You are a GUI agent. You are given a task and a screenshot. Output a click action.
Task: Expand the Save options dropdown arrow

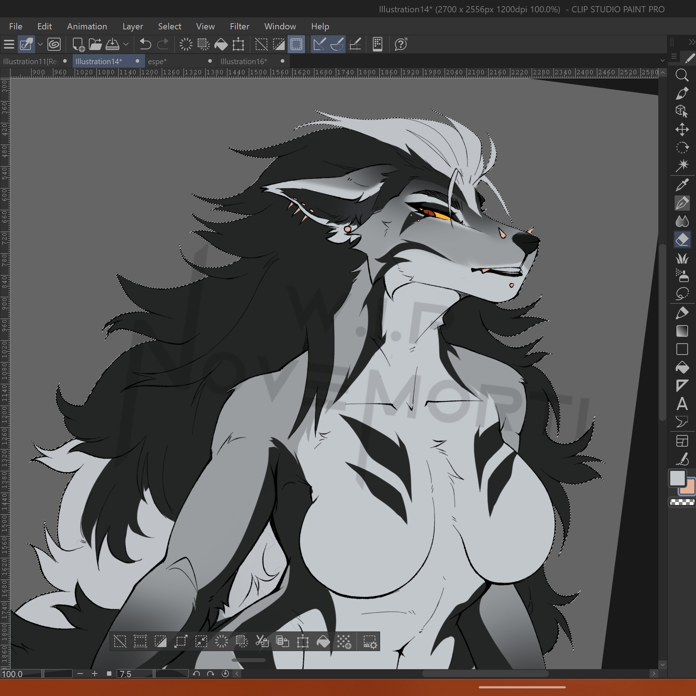point(126,45)
